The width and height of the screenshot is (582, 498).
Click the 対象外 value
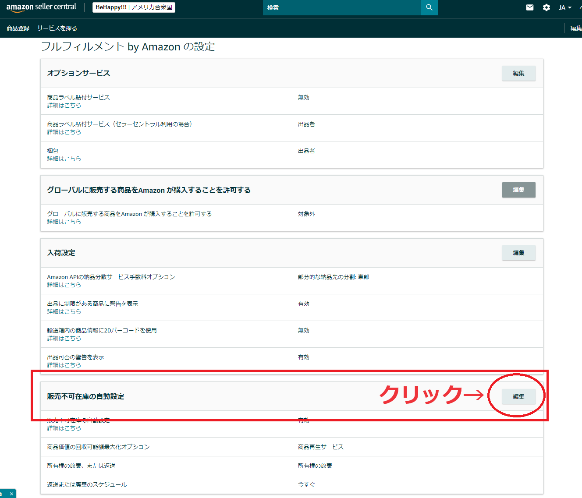(x=306, y=214)
